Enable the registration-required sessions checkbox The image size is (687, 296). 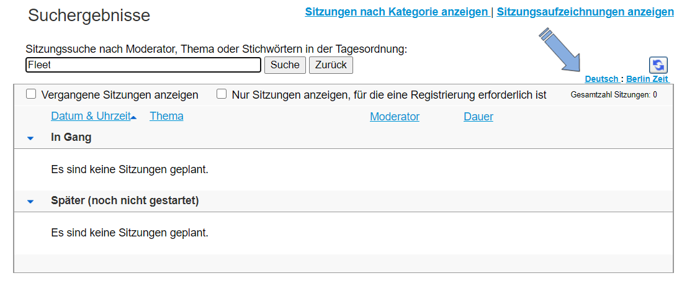click(222, 94)
